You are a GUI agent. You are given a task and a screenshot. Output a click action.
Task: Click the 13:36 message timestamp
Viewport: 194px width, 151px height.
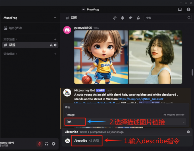pos(96,28)
